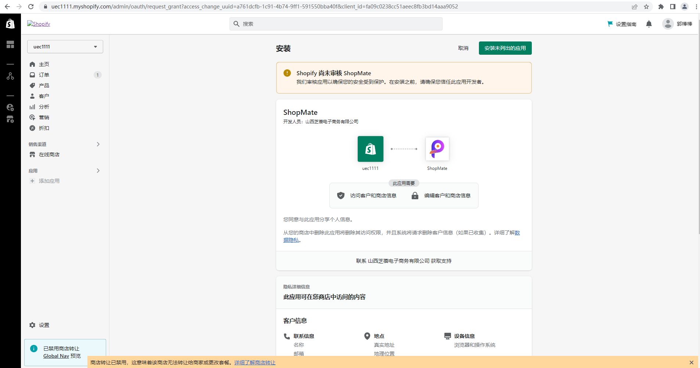Click 取消 to cancel installation
The image size is (700, 368).
(x=463, y=48)
